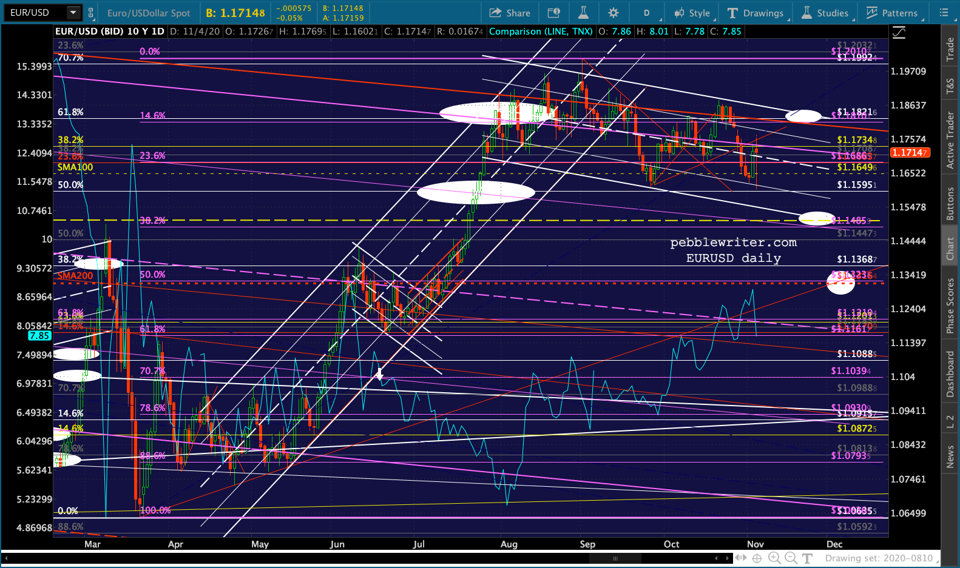960x568 pixels.
Task: Click the $1.0872 price level label
Action: (857, 429)
